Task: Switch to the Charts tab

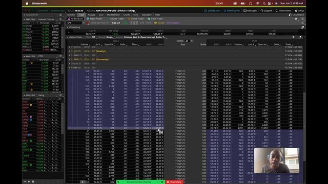Action: [127, 15]
